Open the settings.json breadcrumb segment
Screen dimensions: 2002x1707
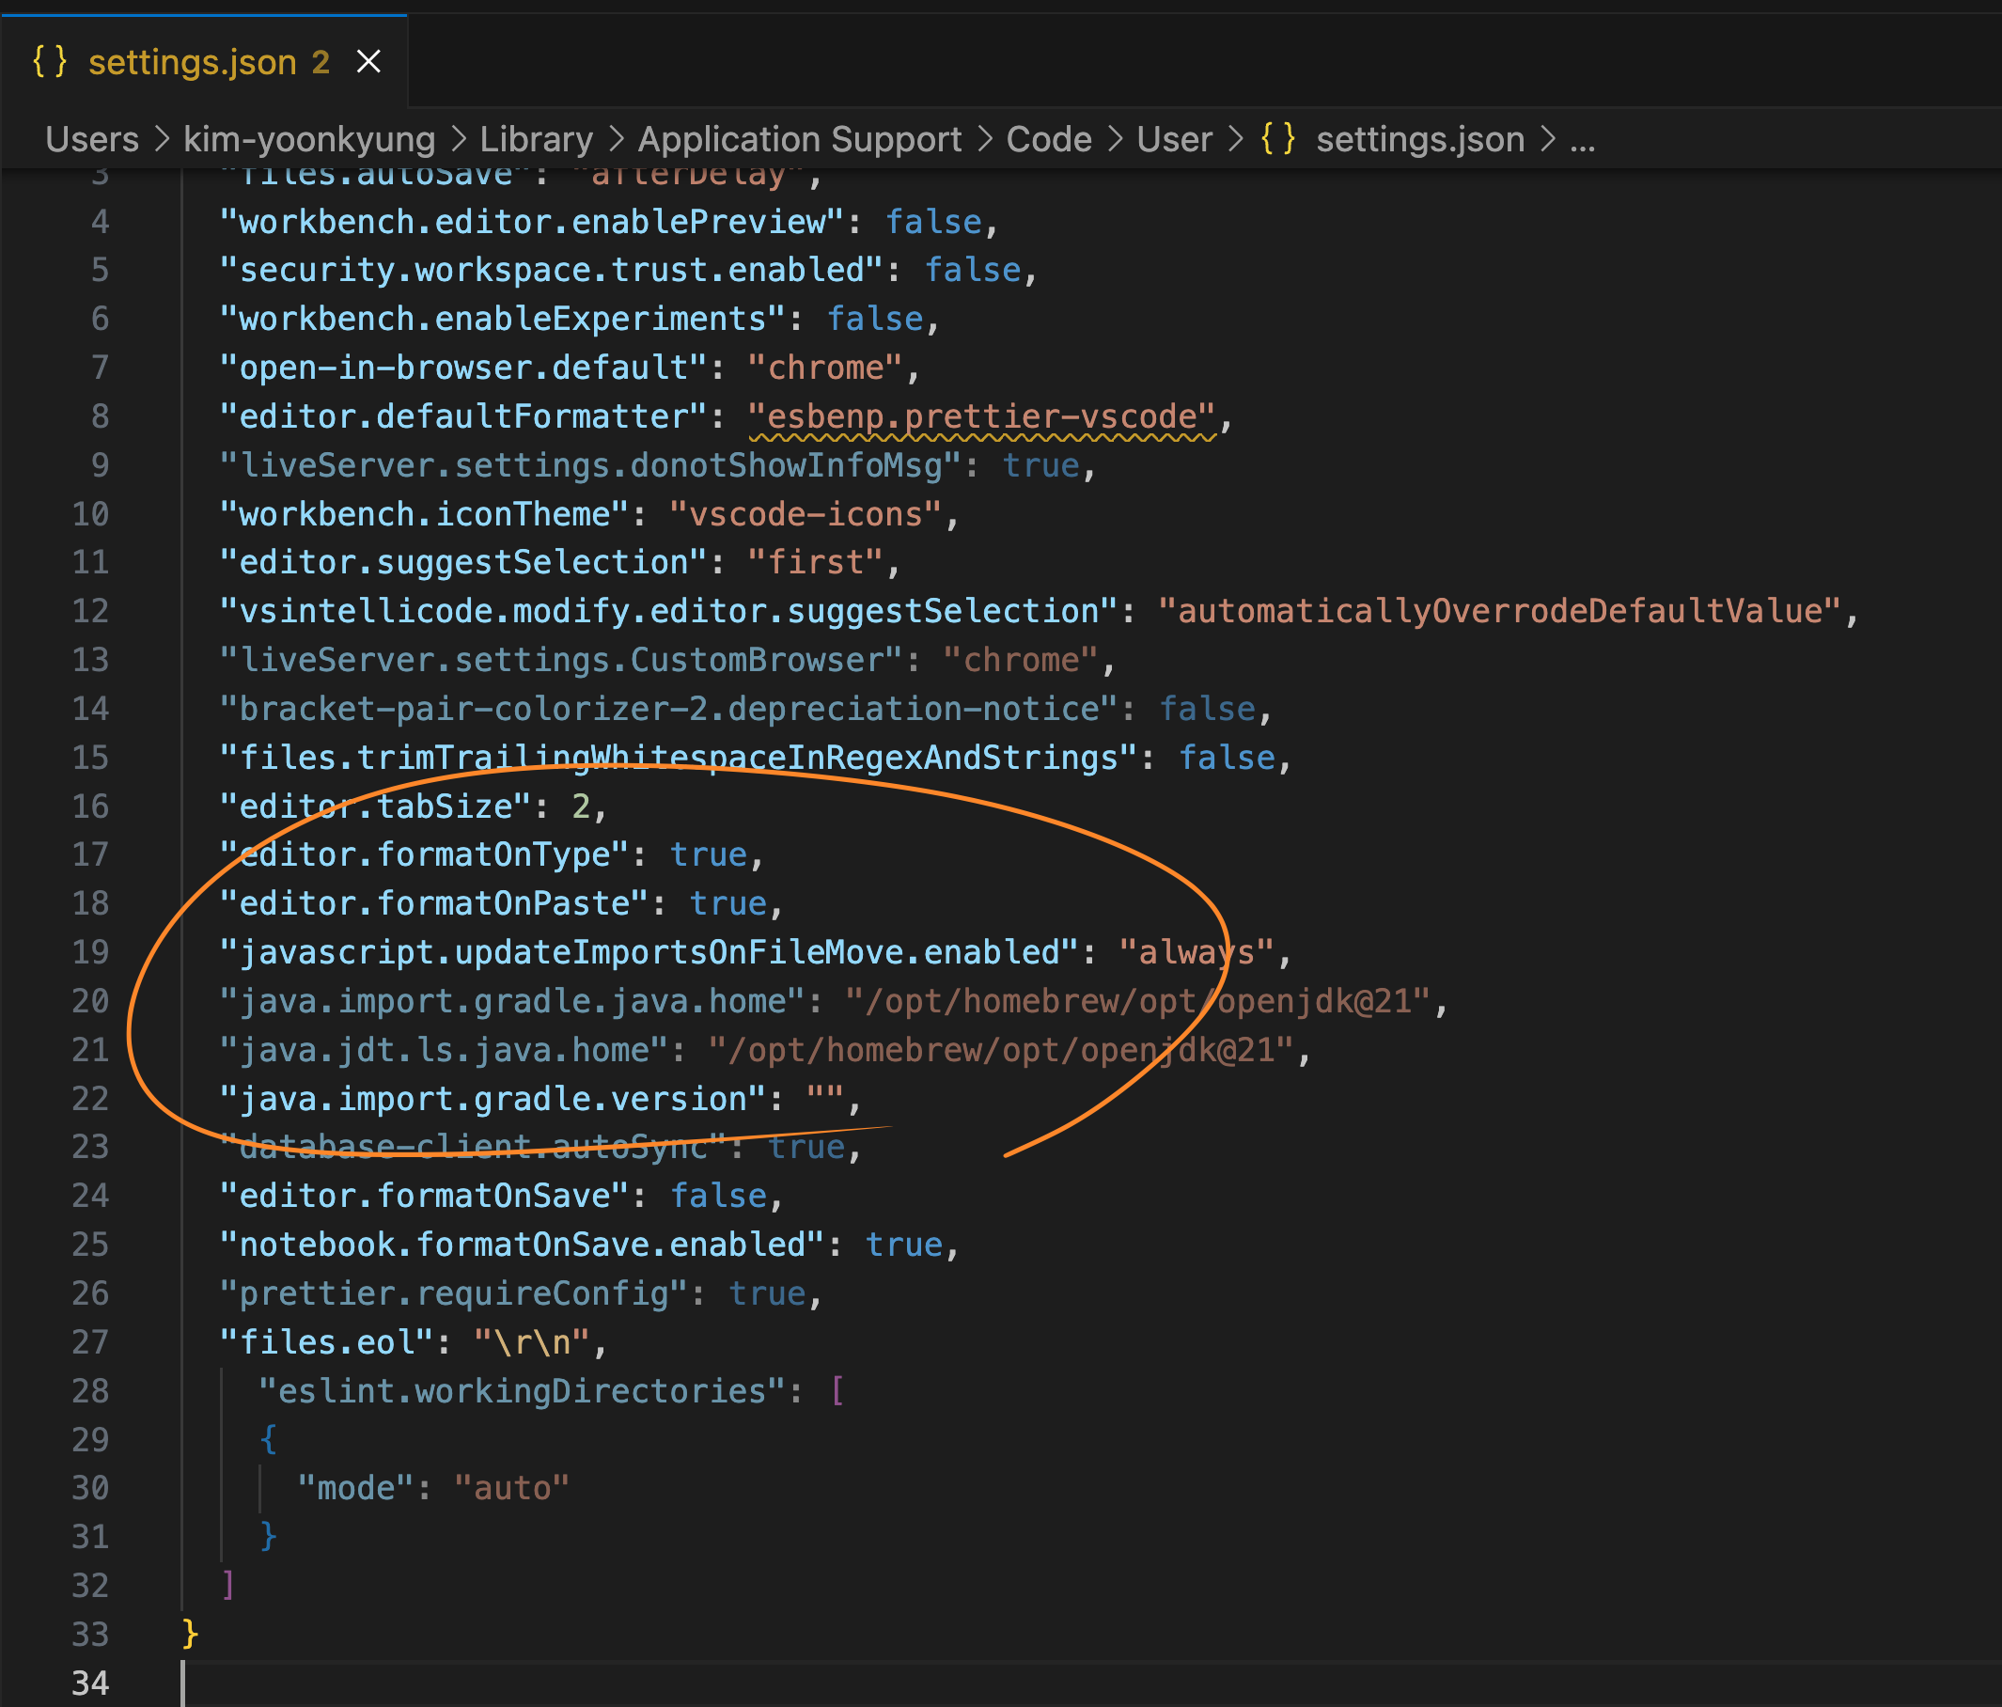click(1419, 139)
